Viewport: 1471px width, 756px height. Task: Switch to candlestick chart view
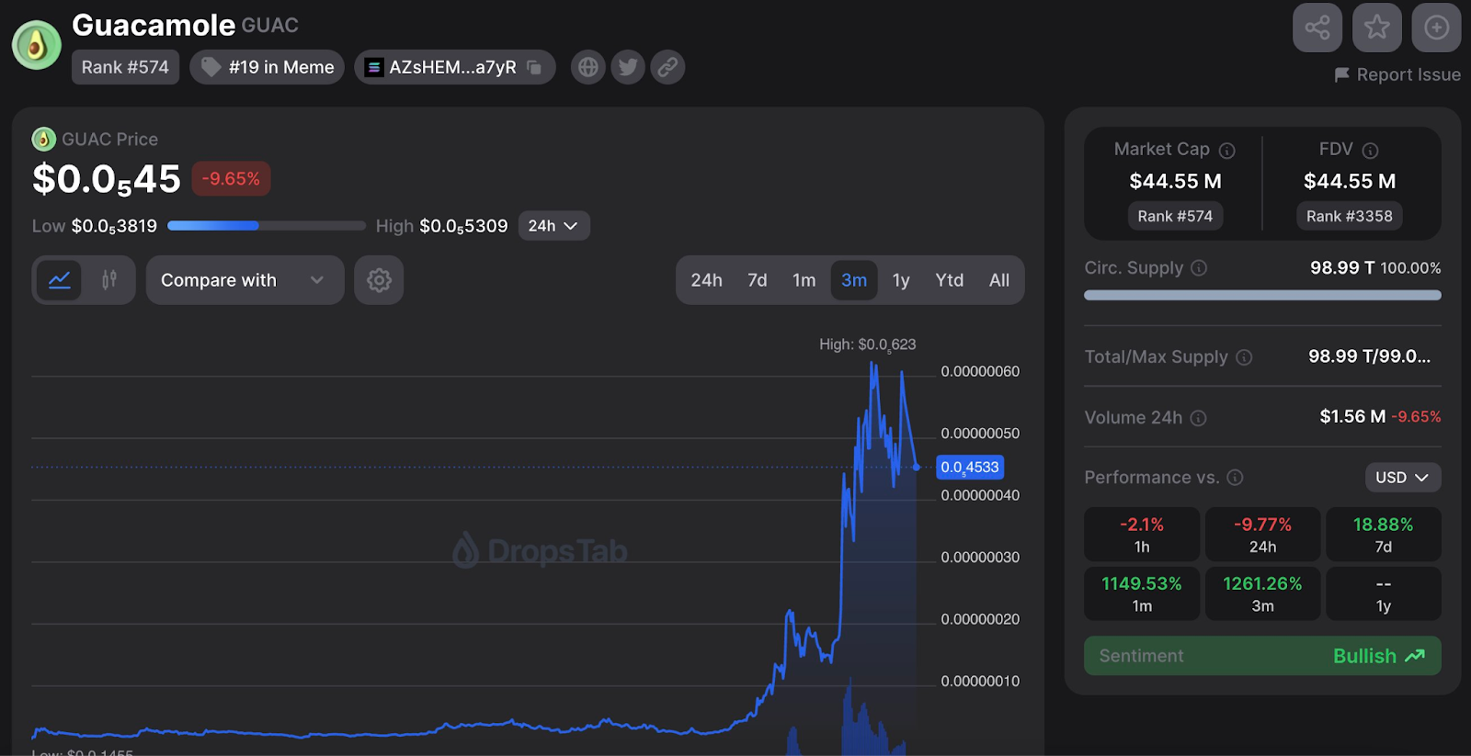pyautogui.click(x=109, y=280)
